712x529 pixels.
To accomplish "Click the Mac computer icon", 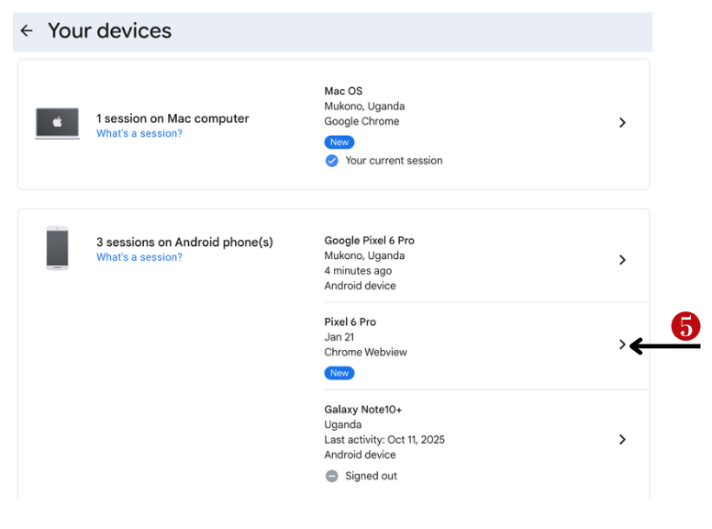I will coord(57,123).
